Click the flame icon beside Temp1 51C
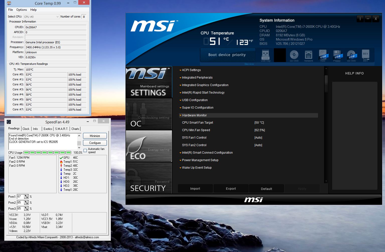The image size is (385, 252). 61,162
